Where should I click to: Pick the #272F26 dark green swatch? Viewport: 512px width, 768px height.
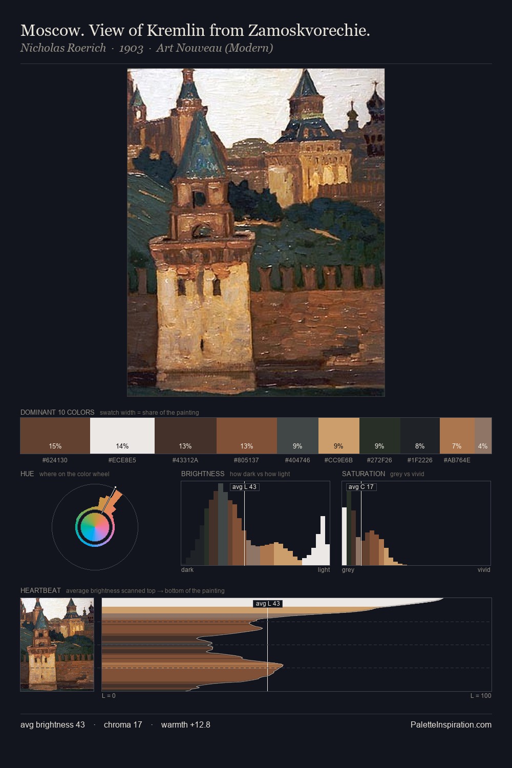point(380,436)
